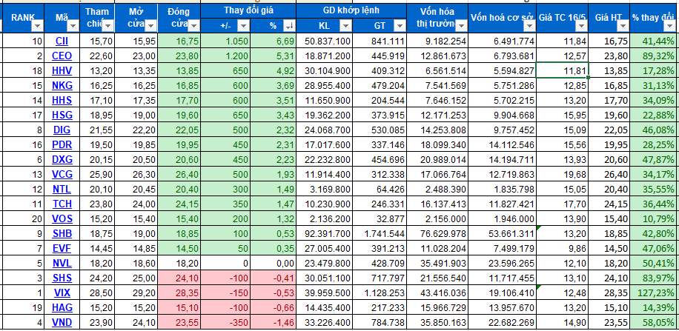Select the cell showing 7.499.179
Screen dimensions: 679x331
tap(503, 248)
